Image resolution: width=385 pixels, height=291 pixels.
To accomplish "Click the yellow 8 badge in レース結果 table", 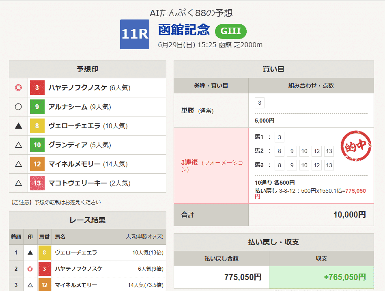I will click(x=44, y=252).
